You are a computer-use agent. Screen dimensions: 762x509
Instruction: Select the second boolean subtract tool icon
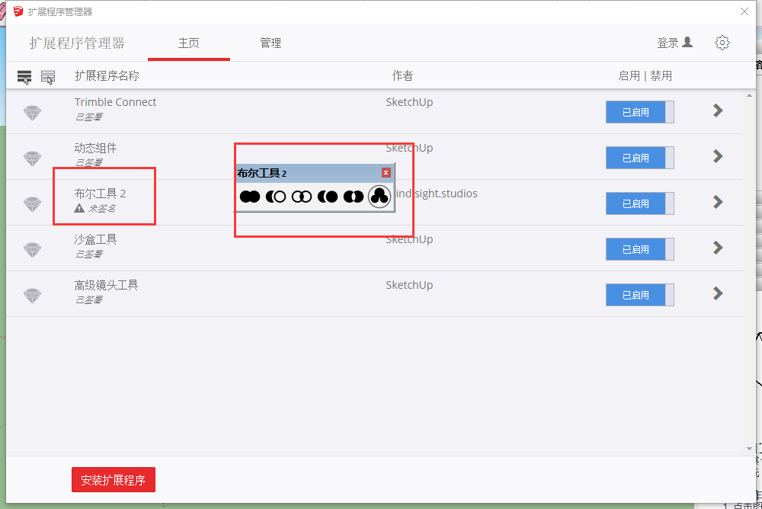[276, 197]
